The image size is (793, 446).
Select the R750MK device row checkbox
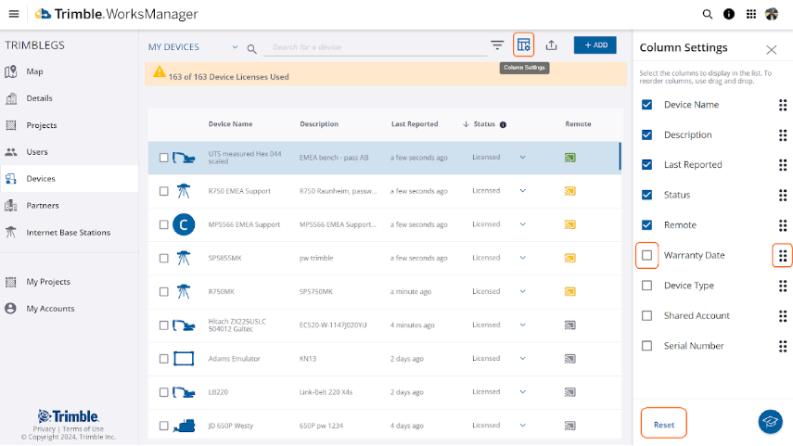click(164, 291)
